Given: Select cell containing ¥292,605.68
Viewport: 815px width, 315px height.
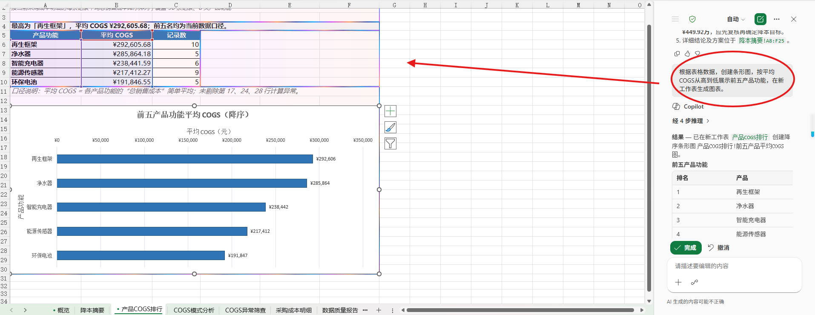Looking at the screenshot, I should (117, 45).
